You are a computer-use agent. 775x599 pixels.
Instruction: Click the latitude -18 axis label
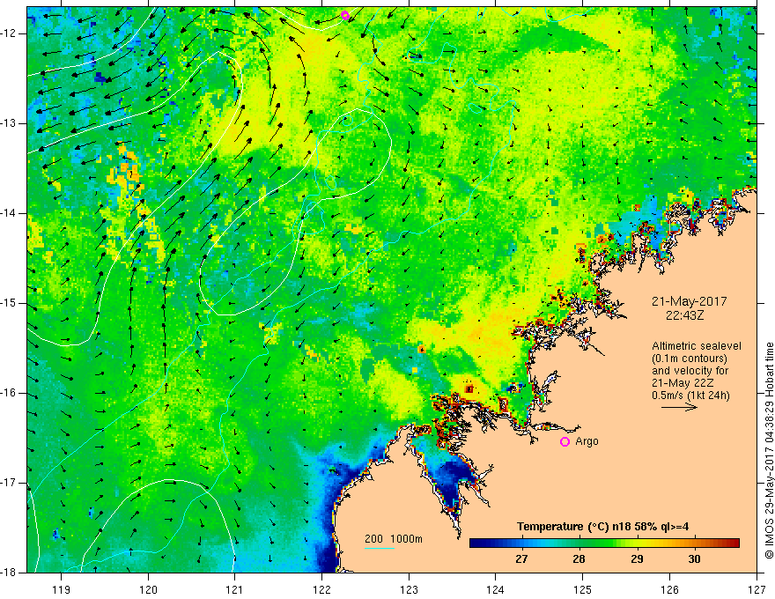(x=10, y=573)
